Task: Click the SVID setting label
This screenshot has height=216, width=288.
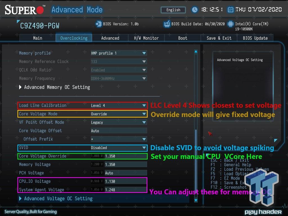Action: click(x=24, y=148)
